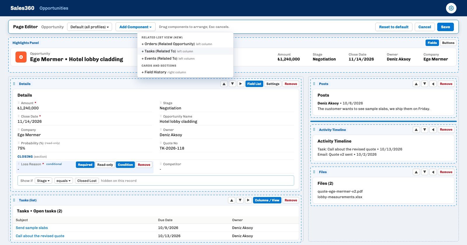Click the Save button

445,27
